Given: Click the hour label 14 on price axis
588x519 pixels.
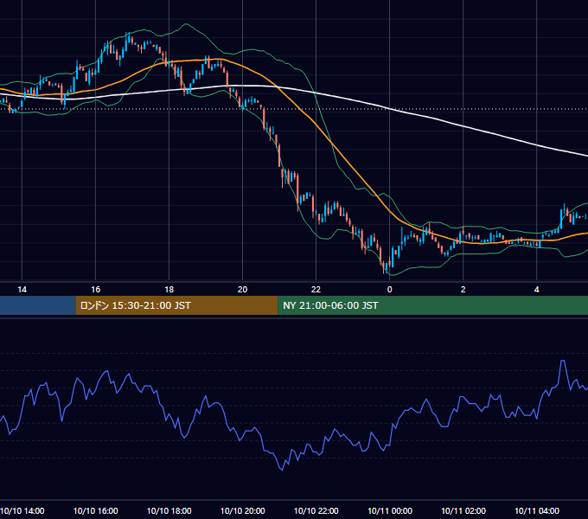Looking at the screenshot, I should pyautogui.click(x=22, y=290).
